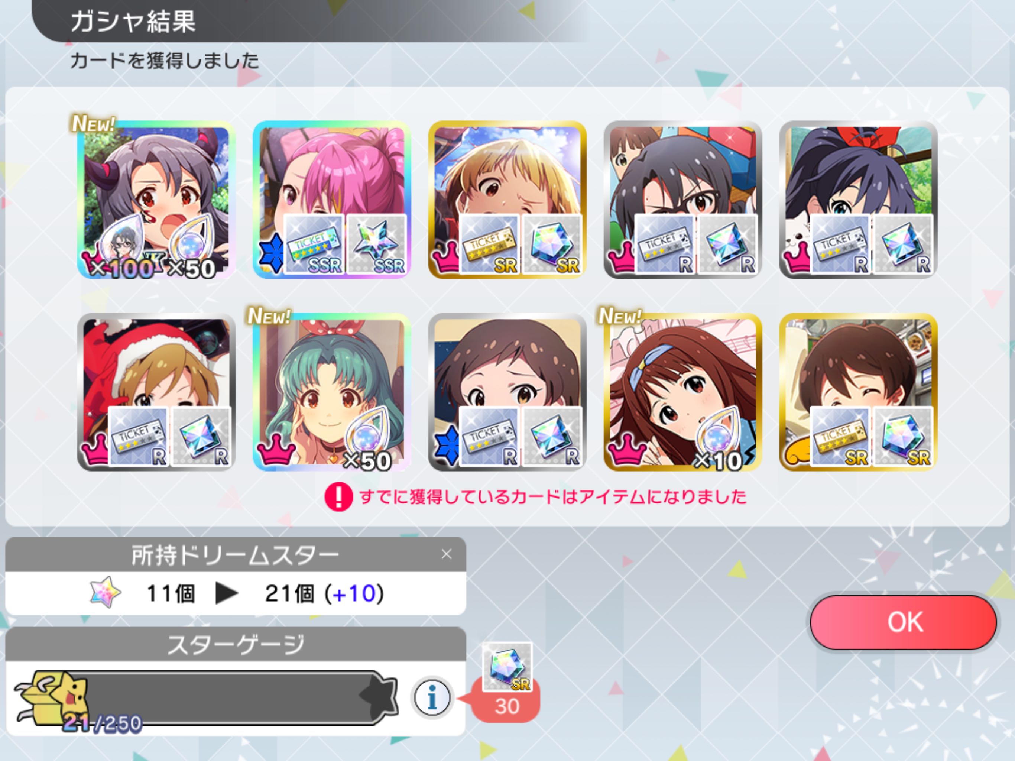
Task: Select the winking brown-haired SR card
Action: click(858, 392)
